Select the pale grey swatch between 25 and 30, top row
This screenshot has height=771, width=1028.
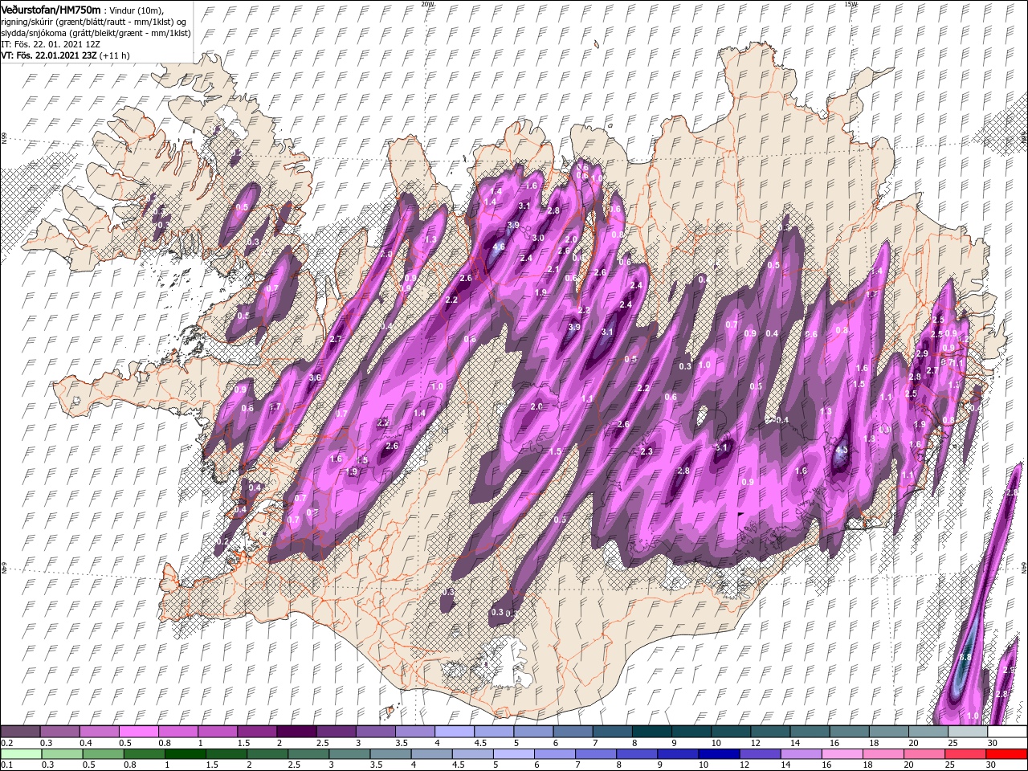(x=967, y=732)
